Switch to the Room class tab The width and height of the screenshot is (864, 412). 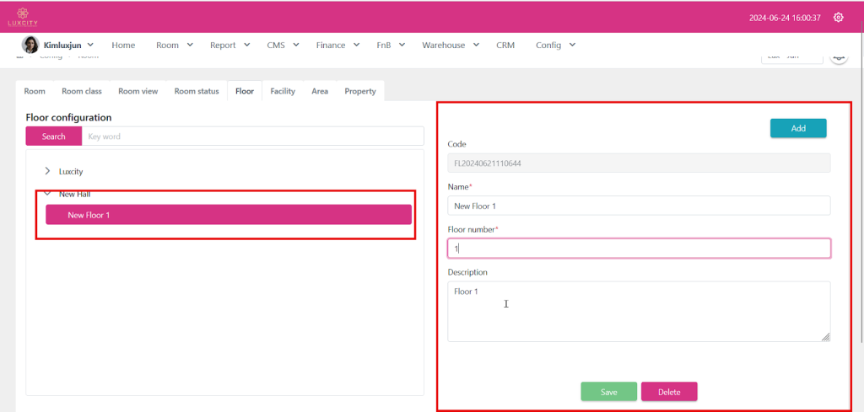pos(82,91)
